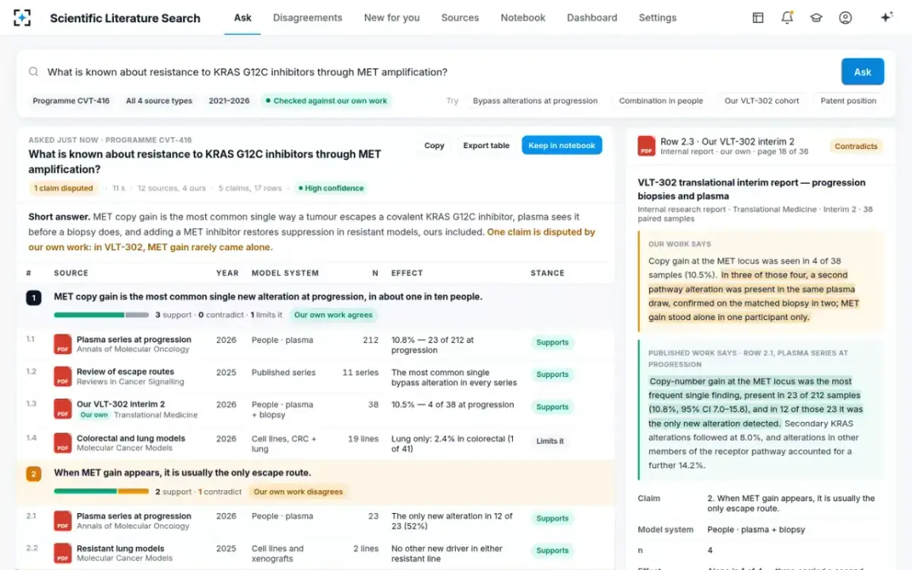Viewport: 912px width, 570px height.
Task: Click the PUBLISHED WORK SAYS quote block
Action: 762,410
